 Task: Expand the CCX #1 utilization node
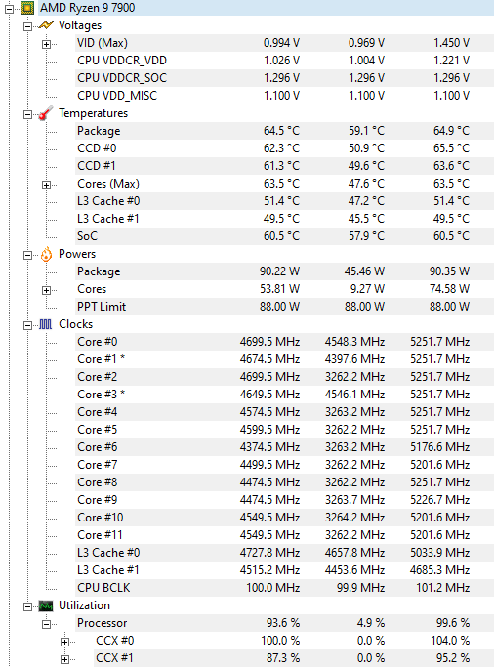point(64,659)
